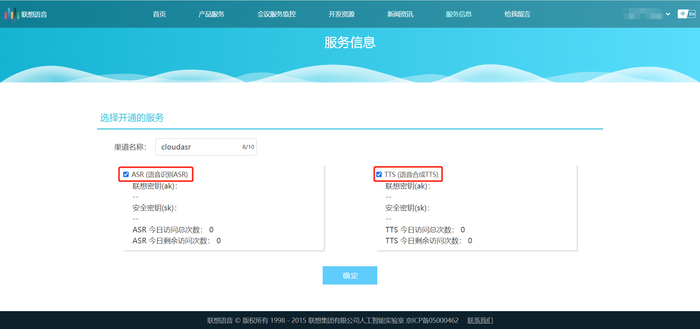
Task: Click the ASR 联想密钥(ak) label
Action: (155, 186)
